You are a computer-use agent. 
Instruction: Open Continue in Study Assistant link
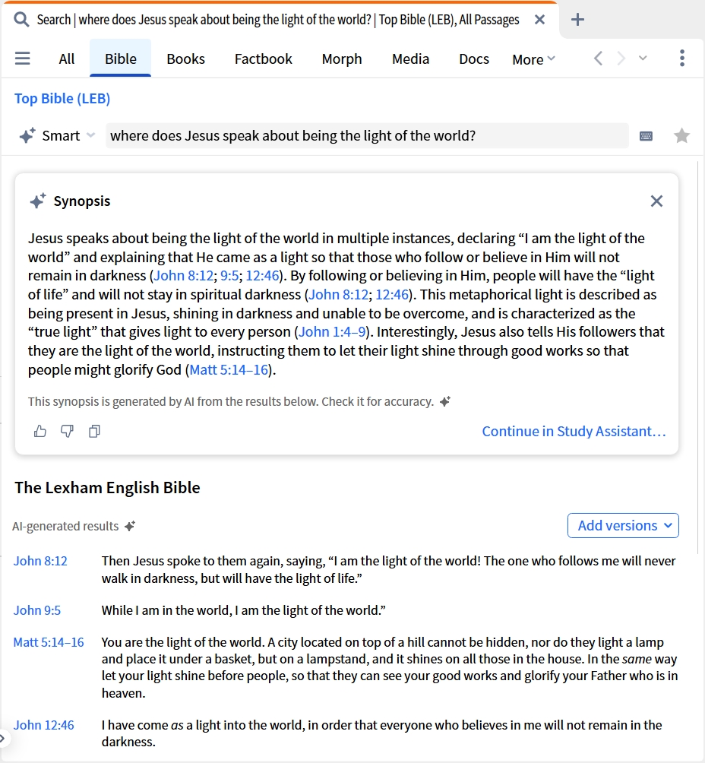574,431
